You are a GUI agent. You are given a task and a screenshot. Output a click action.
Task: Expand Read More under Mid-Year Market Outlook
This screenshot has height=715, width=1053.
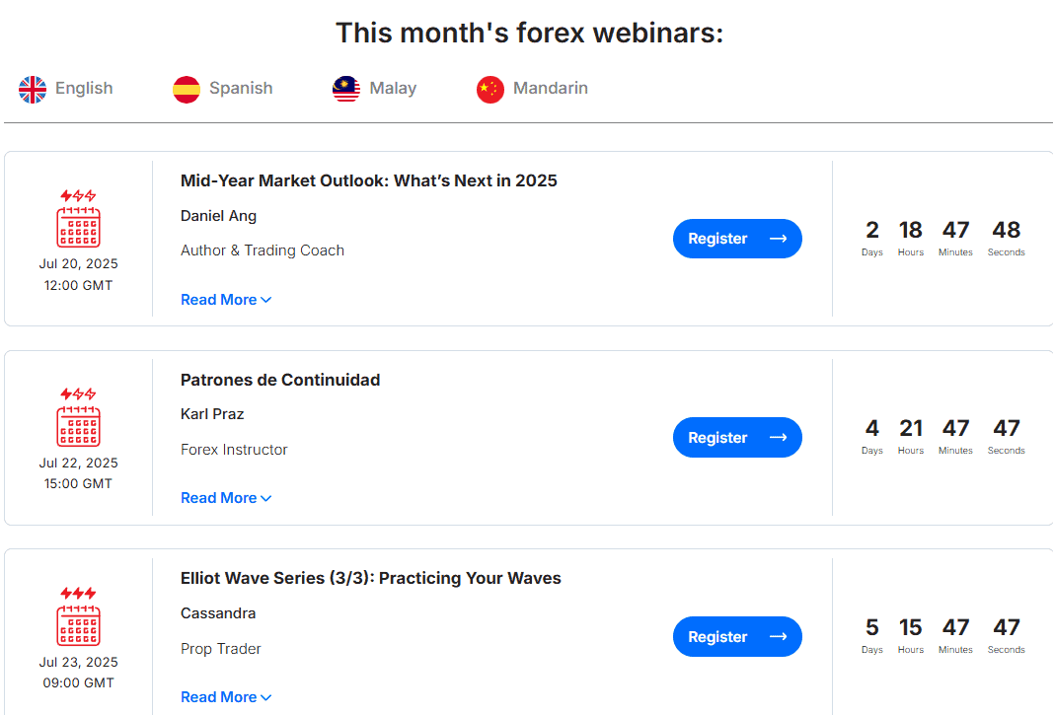coord(226,299)
